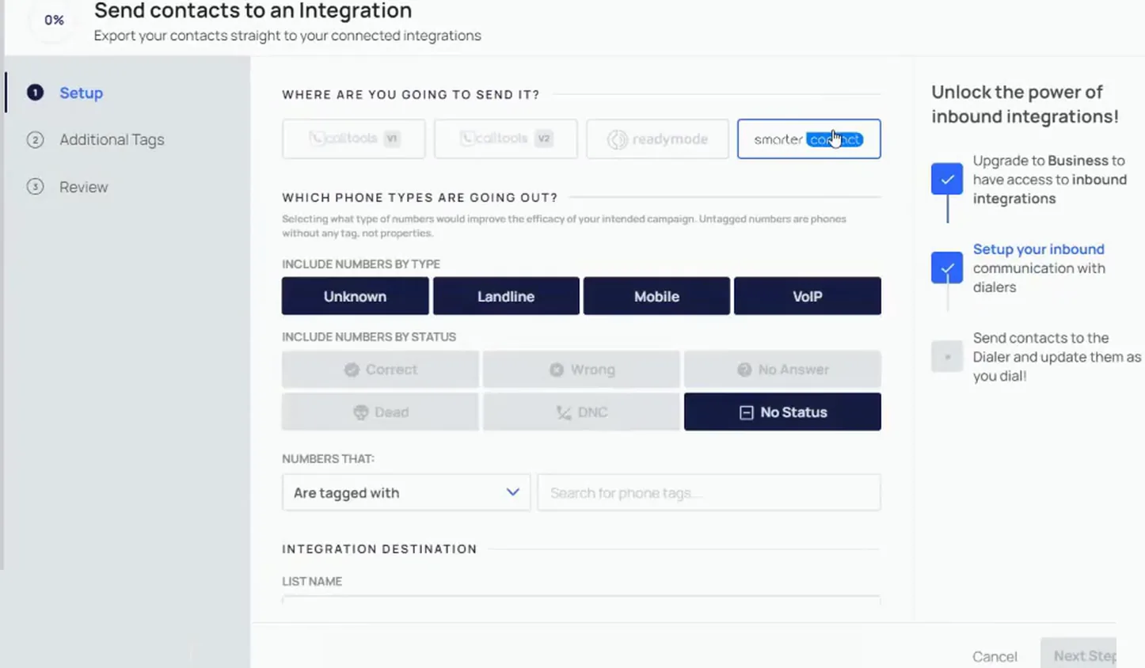Click the step 1 circle icon
This screenshot has width=1145, height=668.
click(35, 93)
